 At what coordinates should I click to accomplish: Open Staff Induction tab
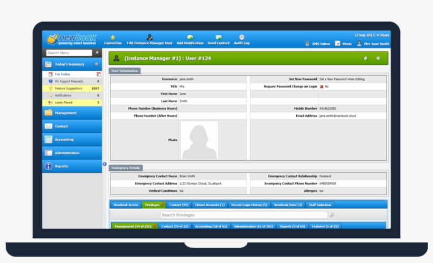[320, 205]
